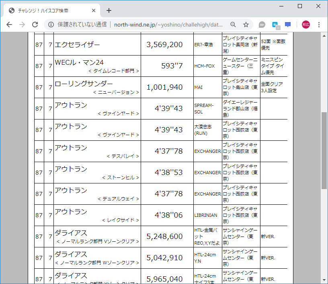The width and height of the screenshot is (328, 284).
Task: Click the magnifier zoom icon in the address bar
Action: tap(233, 25)
